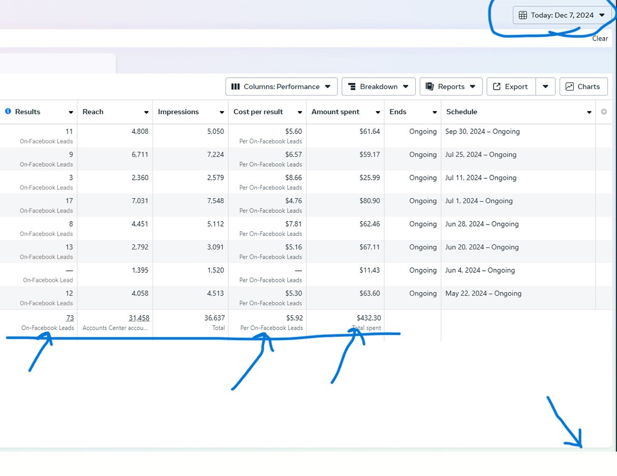The width and height of the screenshot is (617, 476).
Task: Open the Reach column sort arrow
Action: (x=146, y=112)
